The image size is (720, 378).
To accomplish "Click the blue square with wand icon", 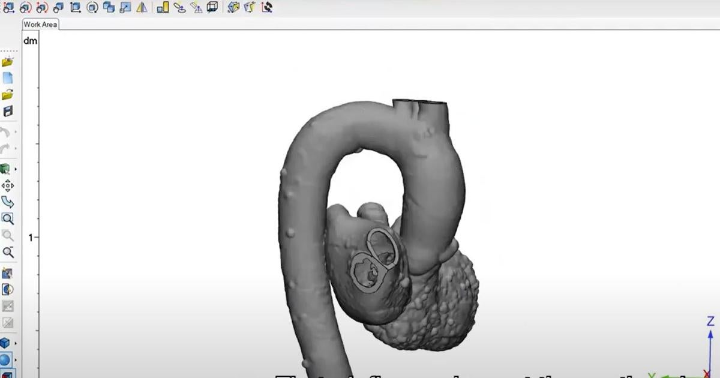I will point(7,274).
